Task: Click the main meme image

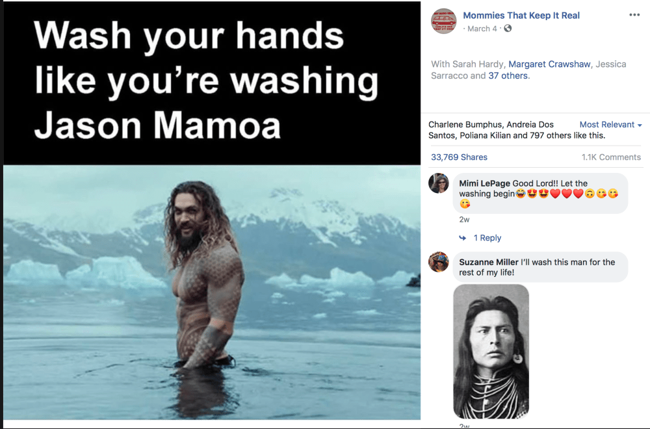Action: click(212, 211)
